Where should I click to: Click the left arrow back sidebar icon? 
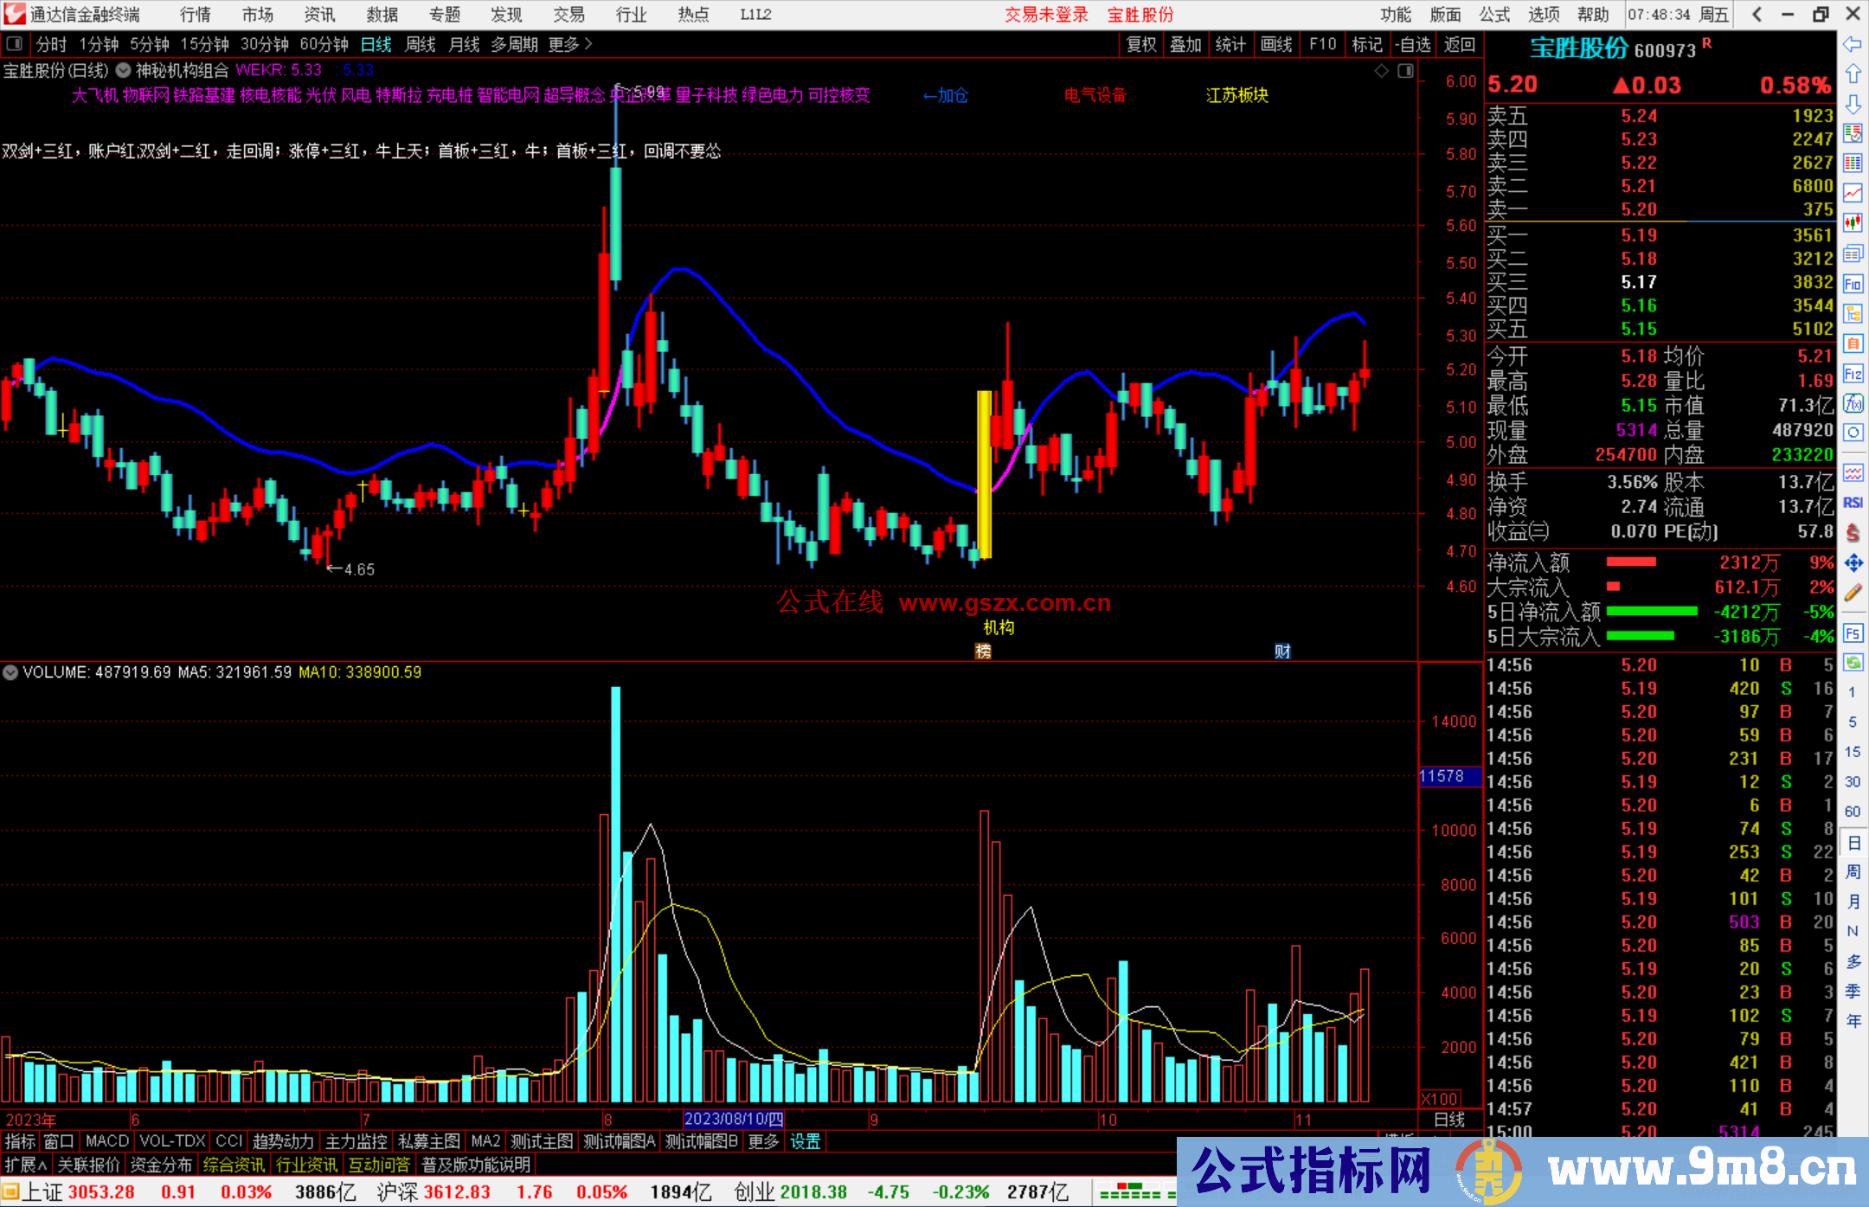[1853, 44]
